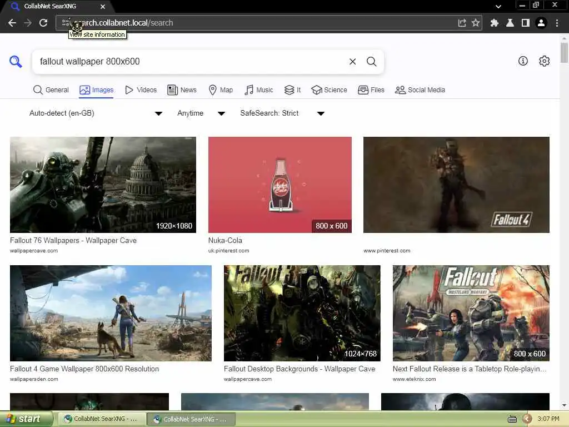Open the Fallout 4 pinterest thumbnail
The height and width of the screenshot is (427, 569).
(x=457, y=185)
